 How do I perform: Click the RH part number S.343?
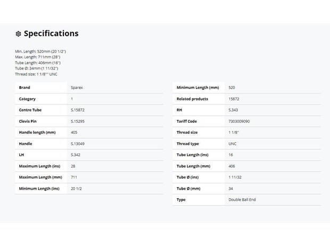[233, 110]
